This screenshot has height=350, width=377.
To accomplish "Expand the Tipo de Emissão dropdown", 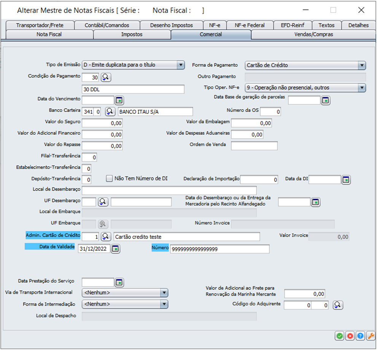I will (181, 65).
